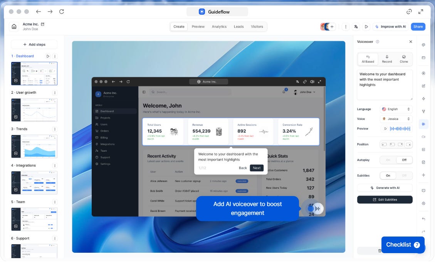The image size is (435, 262).
Task: Undo the last action in right rail
Action: coord(423,219)
